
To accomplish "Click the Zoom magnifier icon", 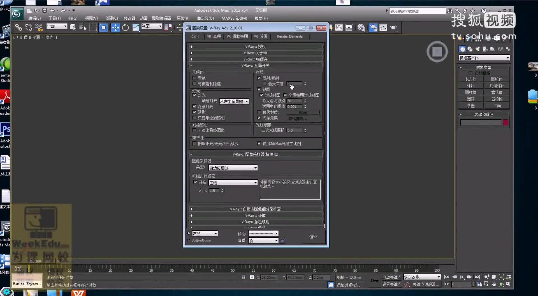I will (x=486, y=277).
